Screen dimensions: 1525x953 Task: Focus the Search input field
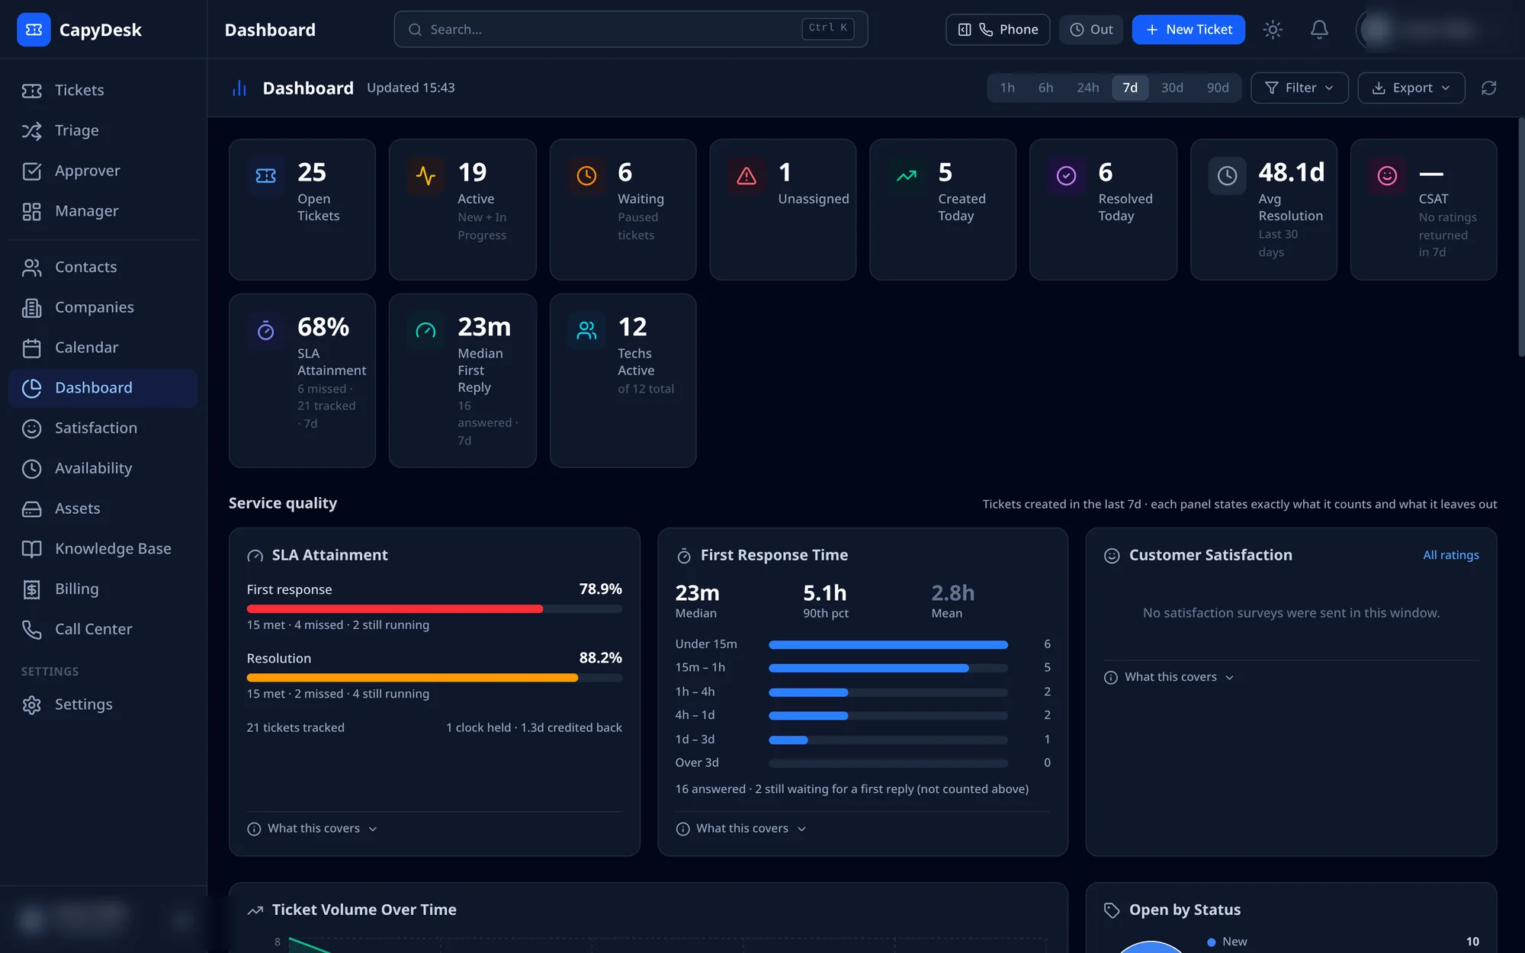click(x=631, y=30)
